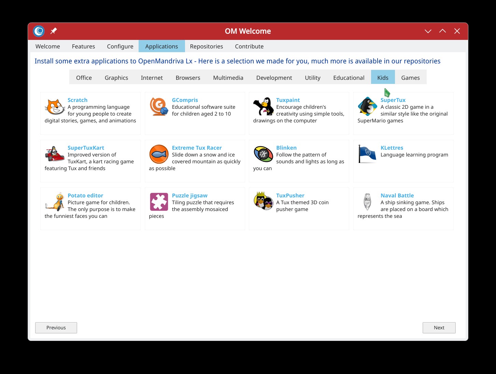Click the KLettres title link
The image size is (496, 374).
point(392,148)
